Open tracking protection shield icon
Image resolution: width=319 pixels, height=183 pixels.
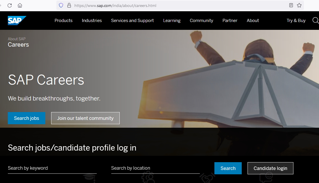61,6
